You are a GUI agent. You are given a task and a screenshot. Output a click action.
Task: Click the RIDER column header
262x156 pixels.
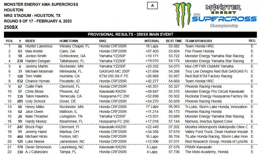click(x=30, y=41)
